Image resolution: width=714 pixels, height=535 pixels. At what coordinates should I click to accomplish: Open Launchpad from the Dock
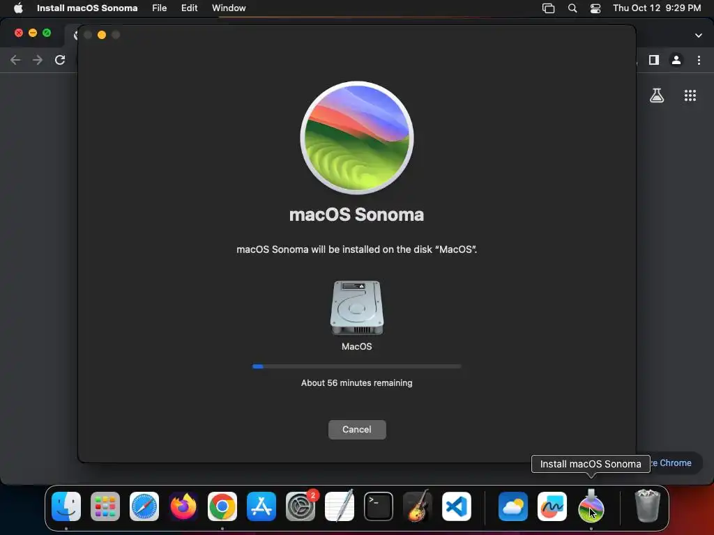[x=105, y=506]
